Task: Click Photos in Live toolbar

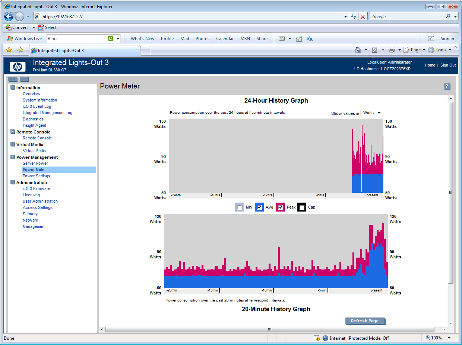Action: (x=202, y=39)
